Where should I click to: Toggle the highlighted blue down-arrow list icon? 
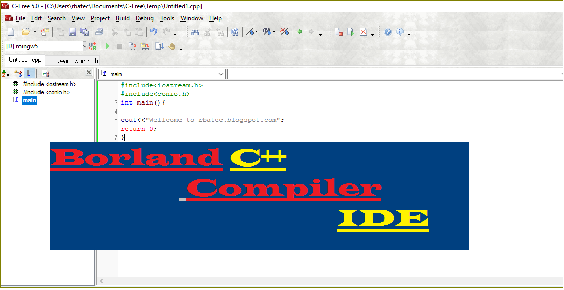tap(30, 73)
